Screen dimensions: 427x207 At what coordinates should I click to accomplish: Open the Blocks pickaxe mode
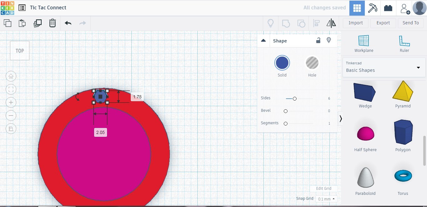tap(373, 8)
